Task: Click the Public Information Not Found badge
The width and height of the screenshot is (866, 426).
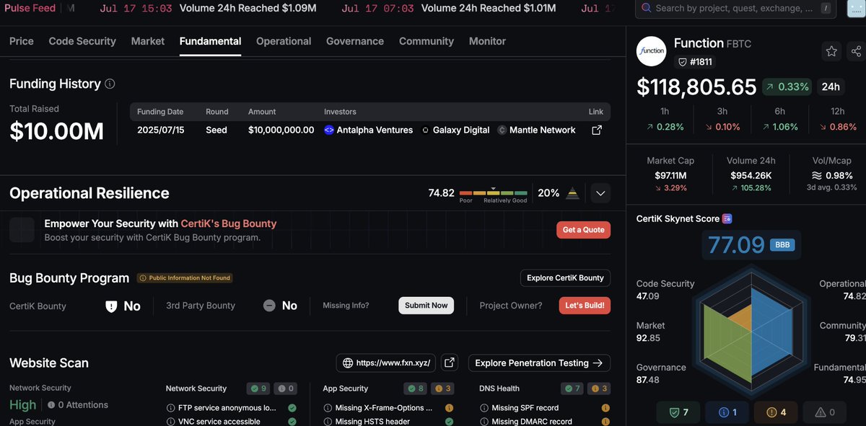Action: [185, 278]
